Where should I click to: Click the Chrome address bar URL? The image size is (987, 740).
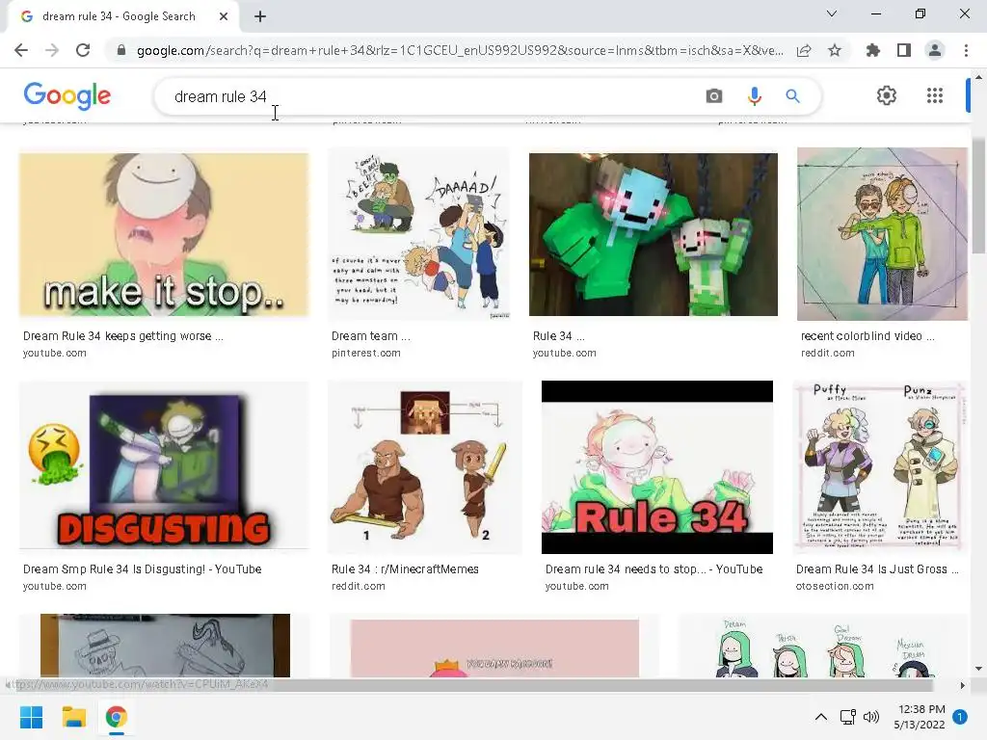tap(460, 50)
